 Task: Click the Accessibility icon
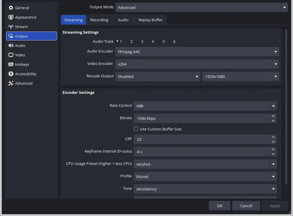[11, 74]
